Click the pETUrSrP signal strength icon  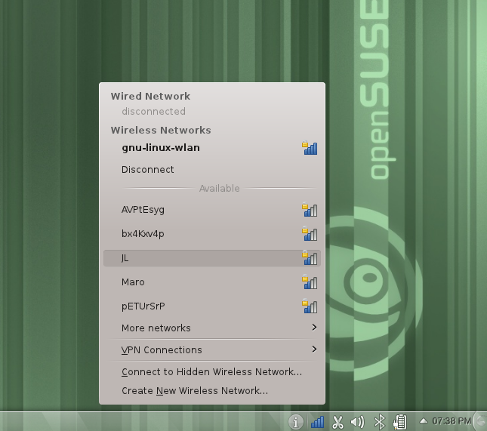coord(310,306)
